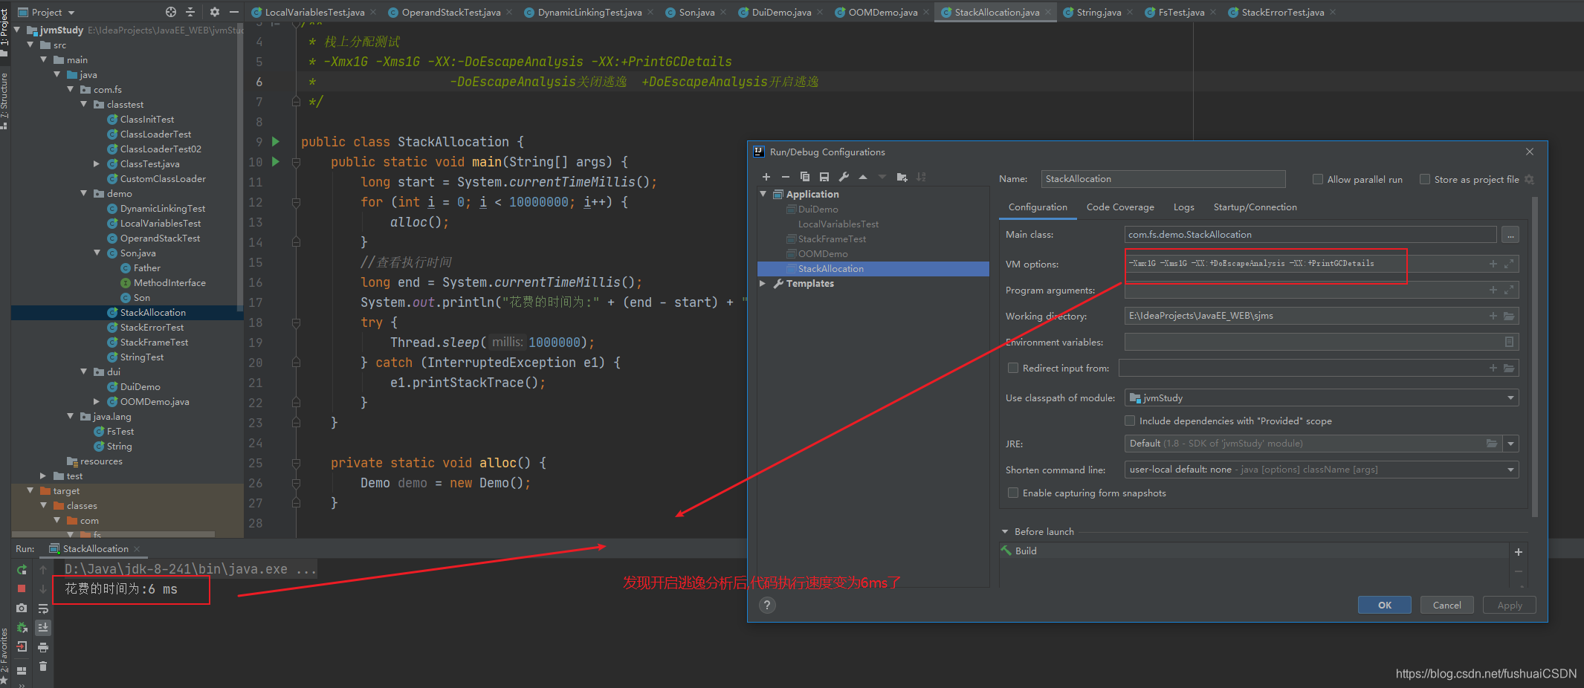The width and height of the screenshot is (1584, 688).
Task: Hide the Project tool window
Action: tap(234, 12)
